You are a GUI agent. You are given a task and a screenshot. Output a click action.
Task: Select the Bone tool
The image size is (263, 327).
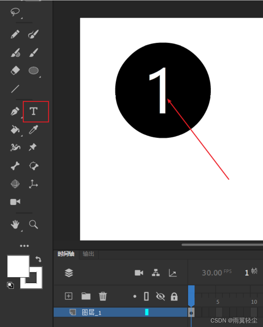(x=15, y=166)
